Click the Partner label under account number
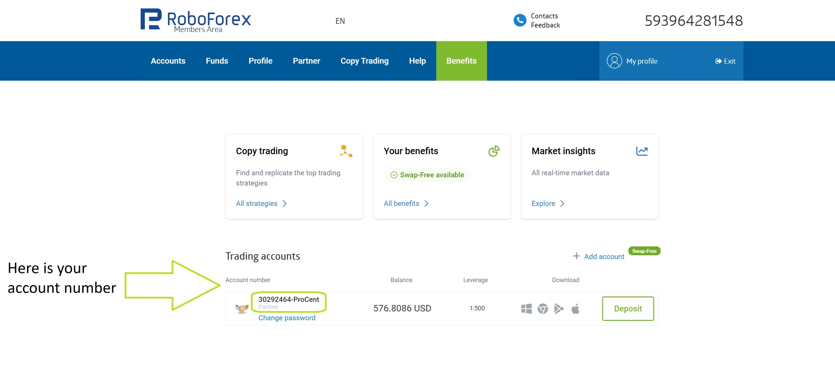Image resolution: width=835 pixels, height=389 pixels. point(268,307)
